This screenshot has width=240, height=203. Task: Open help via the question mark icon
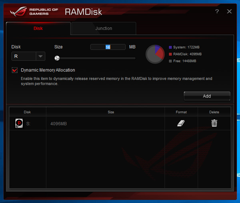click(x=217, y=12)
